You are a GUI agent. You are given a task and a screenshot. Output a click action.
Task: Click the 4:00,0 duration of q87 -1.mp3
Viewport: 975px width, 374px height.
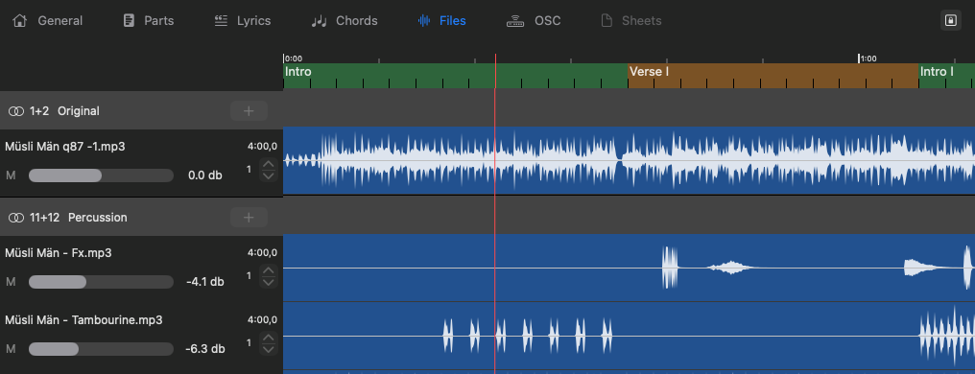[x=262, y=147]
